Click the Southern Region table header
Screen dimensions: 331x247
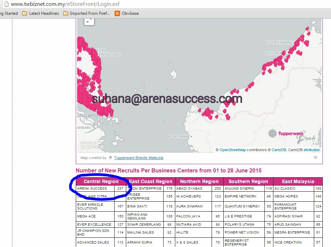248,181
